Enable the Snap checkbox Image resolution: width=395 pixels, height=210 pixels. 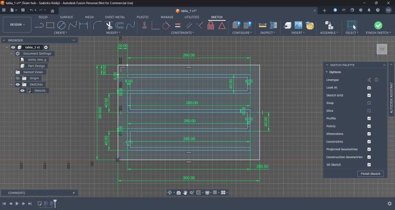pos(369,103)
